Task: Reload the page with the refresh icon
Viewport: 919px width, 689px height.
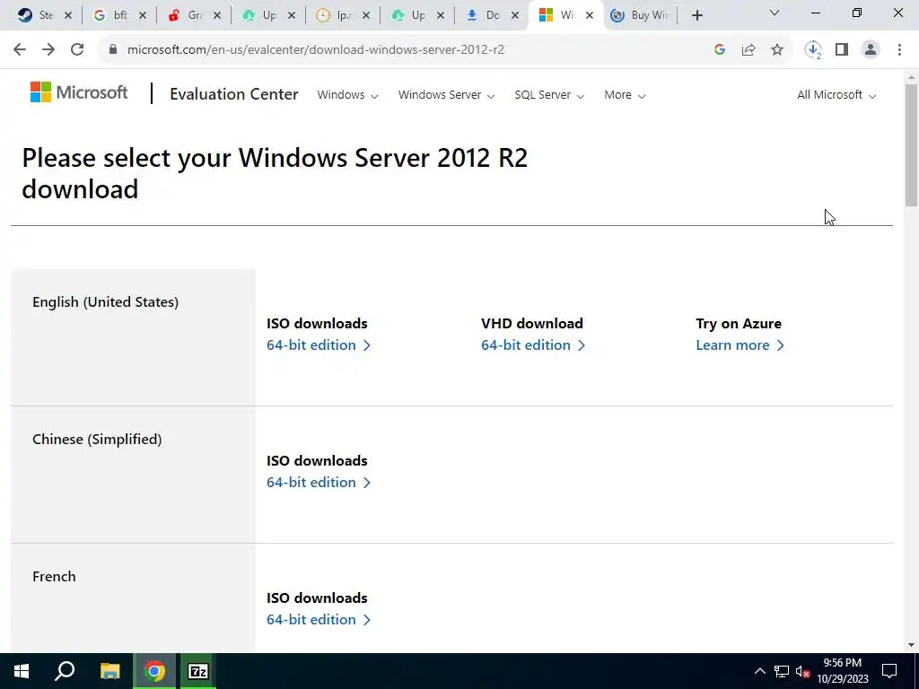Action: 77,50
